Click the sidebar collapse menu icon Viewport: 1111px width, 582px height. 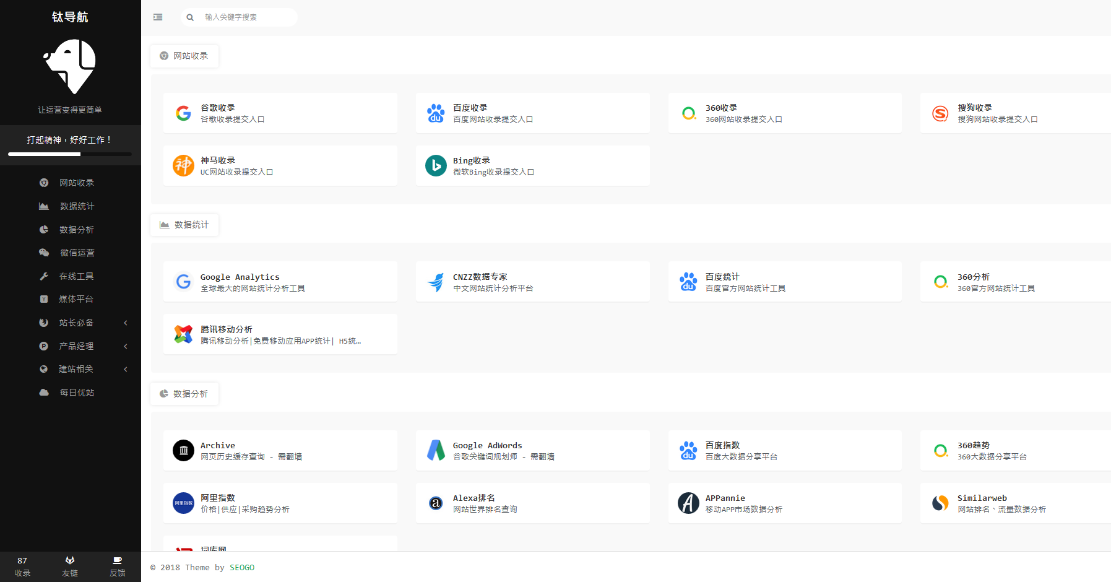coord(158,17)
